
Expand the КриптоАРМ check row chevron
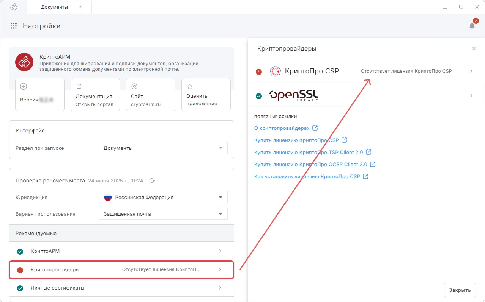pyautogui.click(x=220, y=251)
